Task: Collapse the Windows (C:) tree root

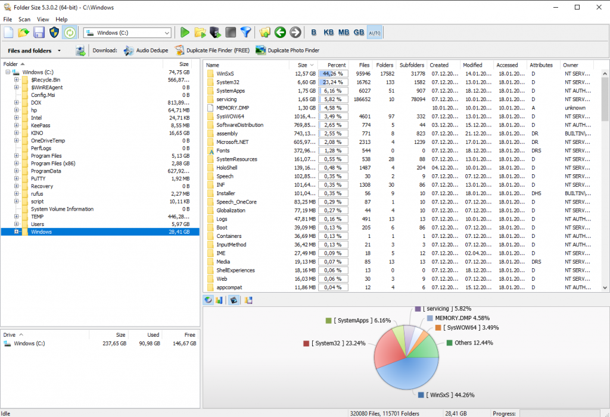Action: coord(8,73)
